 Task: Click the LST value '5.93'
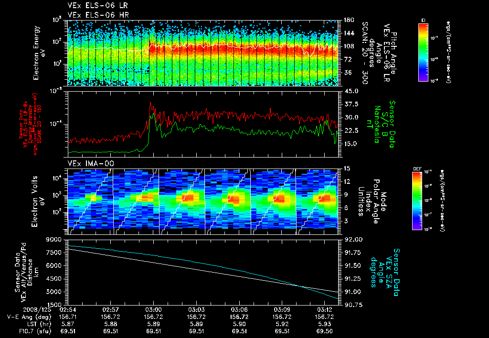click(325, 324)
